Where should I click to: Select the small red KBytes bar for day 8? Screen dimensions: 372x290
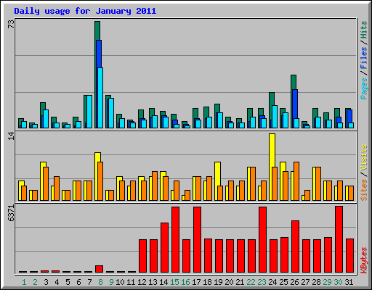coord(100,269)
